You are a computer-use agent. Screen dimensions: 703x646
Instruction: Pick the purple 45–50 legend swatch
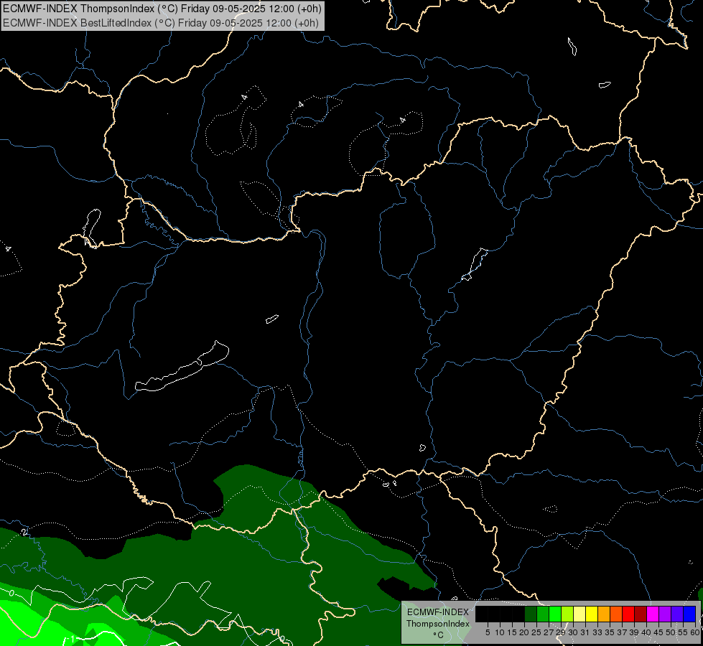[666, 614]
